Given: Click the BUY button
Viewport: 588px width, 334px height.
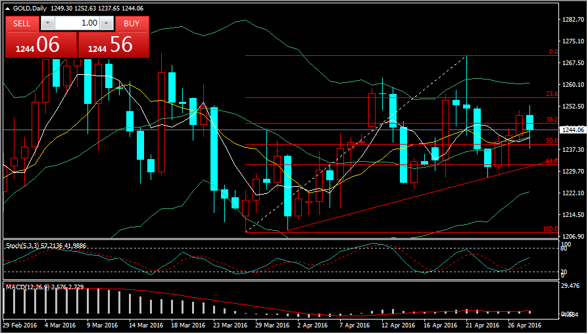Looking at the screenshot, I should pos(132,23).
